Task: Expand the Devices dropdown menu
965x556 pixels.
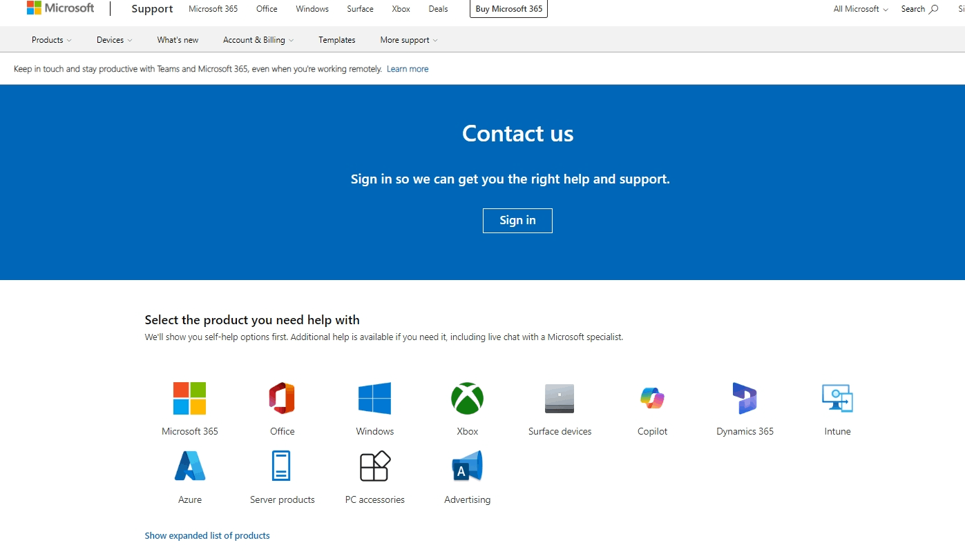Action: [115, 40]
